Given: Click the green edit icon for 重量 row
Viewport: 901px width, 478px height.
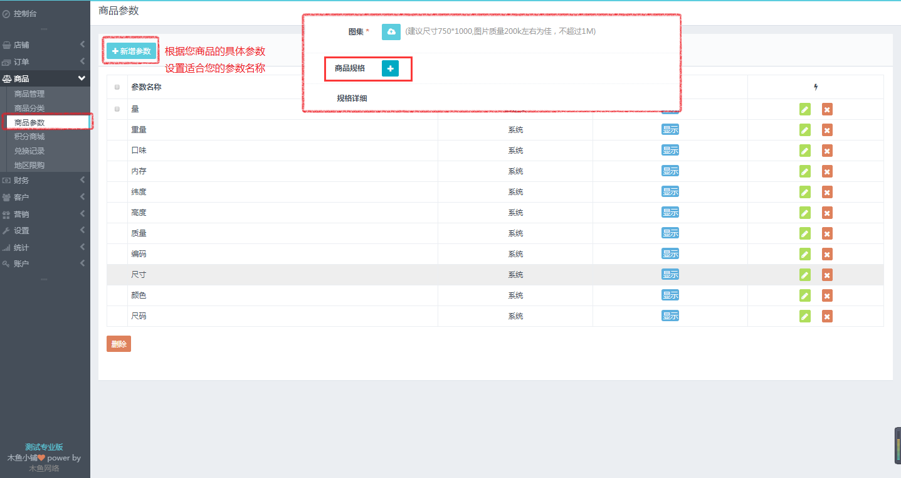Looking at the screenshot, I should (x=805, y=130).
